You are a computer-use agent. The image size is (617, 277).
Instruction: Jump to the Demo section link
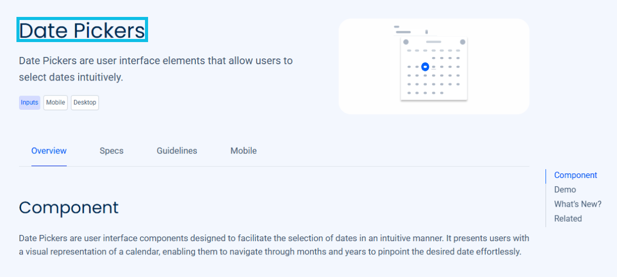[565, 190]
